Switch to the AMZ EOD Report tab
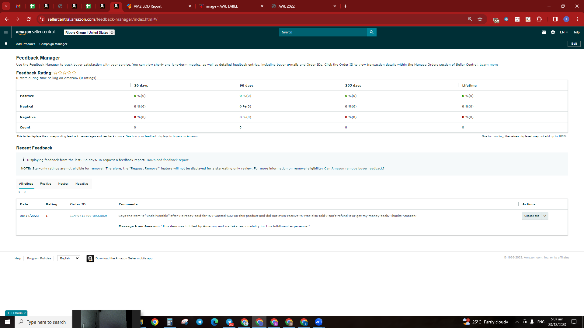584x328 pixels. (x=159, y=6)
